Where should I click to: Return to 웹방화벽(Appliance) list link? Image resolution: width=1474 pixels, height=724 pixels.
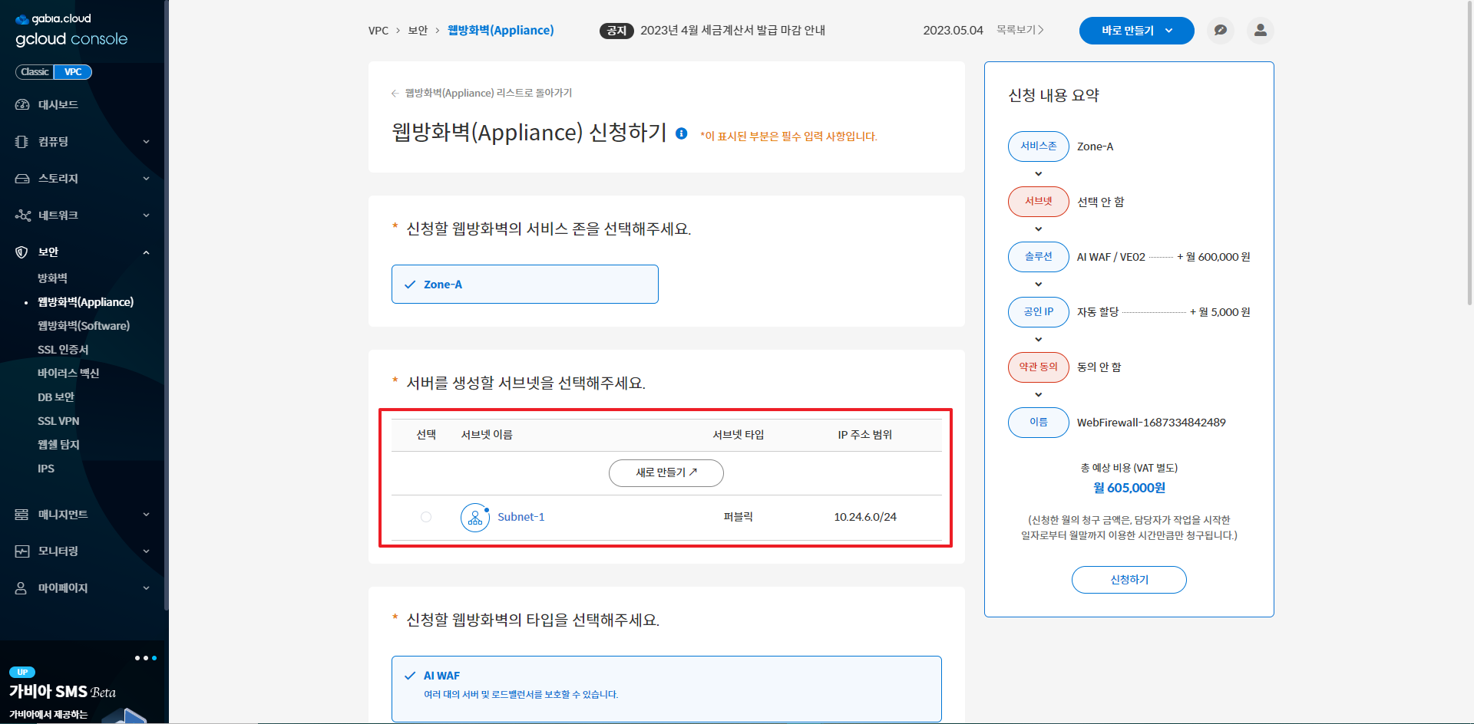488,93
